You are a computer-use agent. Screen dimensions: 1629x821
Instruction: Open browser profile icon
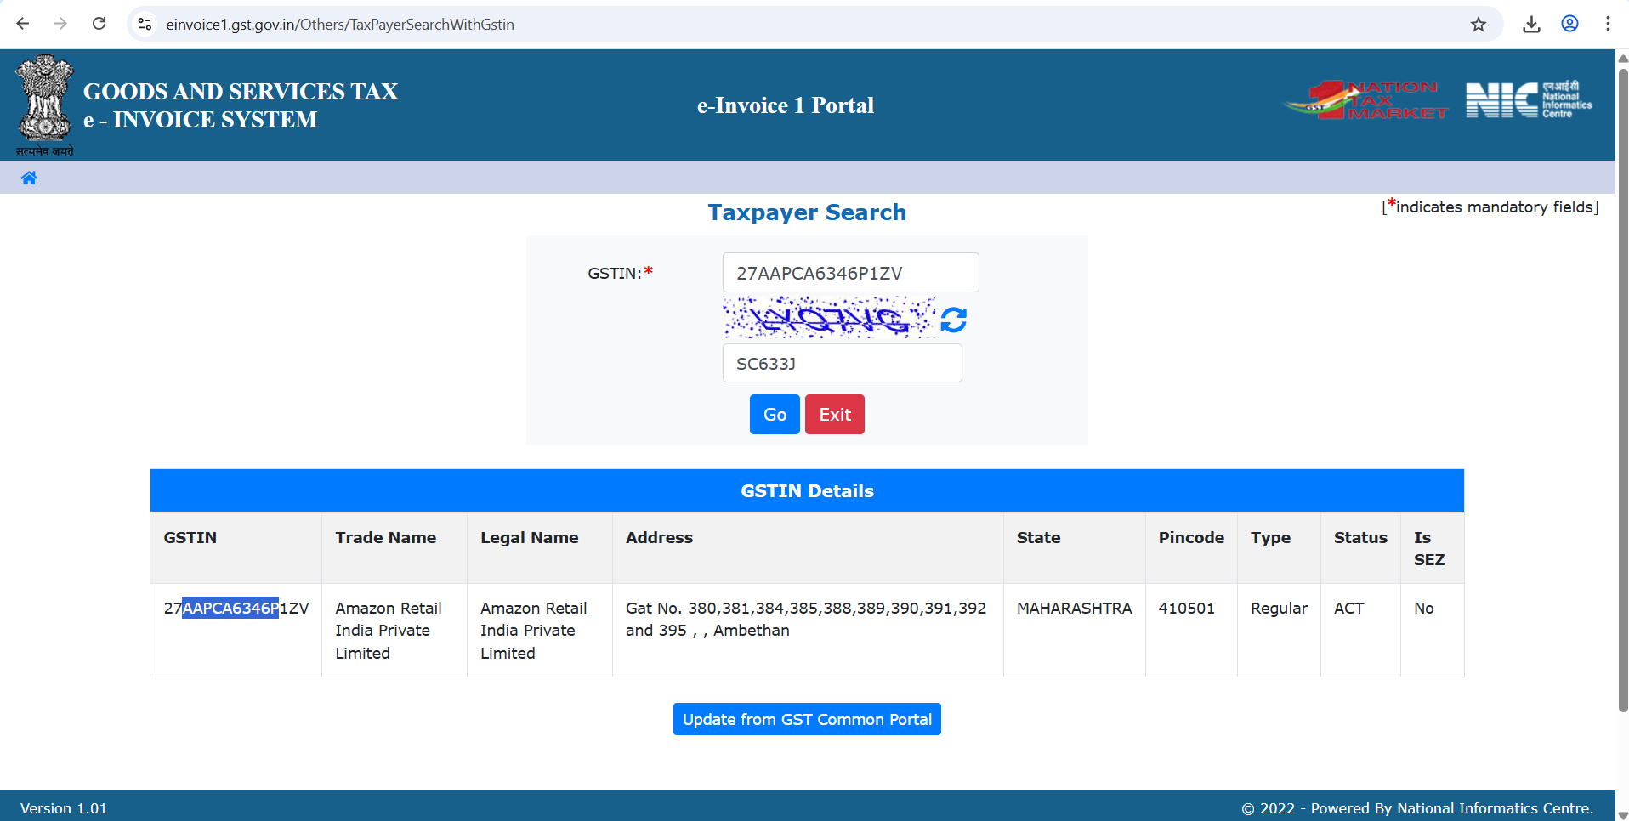[x=1569, y=24]
